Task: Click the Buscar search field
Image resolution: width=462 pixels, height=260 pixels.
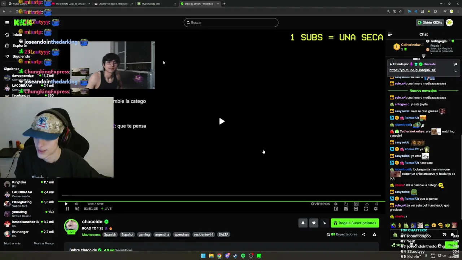Action: click(231, 22)
